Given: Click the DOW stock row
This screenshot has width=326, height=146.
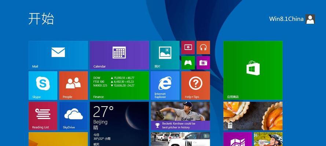Looking at the screenshot, I should [114, 78].
